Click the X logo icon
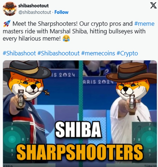 153,5
